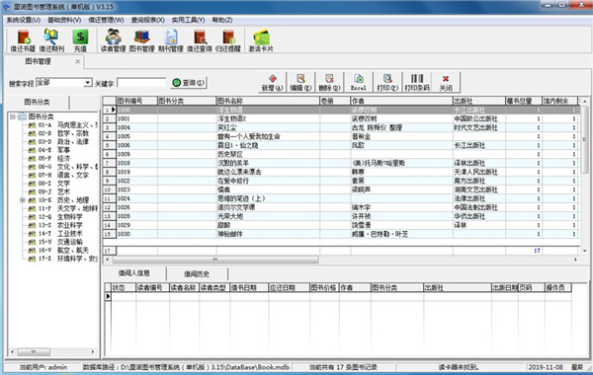This screenshot has width=593, height=375.
Task: Open 读者管理 reader management icon
Action: coord(113,40)
